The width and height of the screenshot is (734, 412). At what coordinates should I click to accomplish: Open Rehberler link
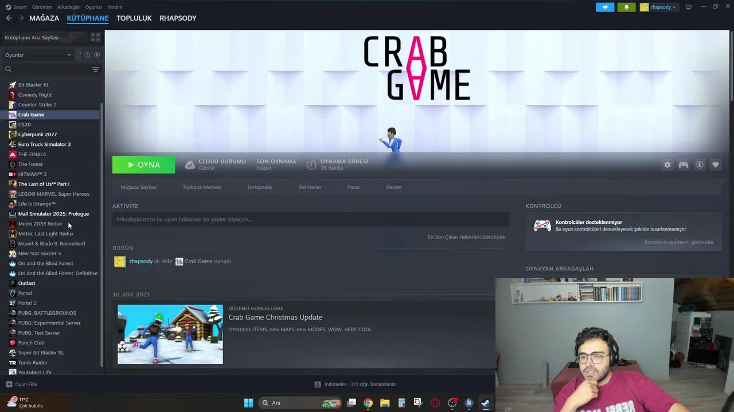tap(310, 187)
